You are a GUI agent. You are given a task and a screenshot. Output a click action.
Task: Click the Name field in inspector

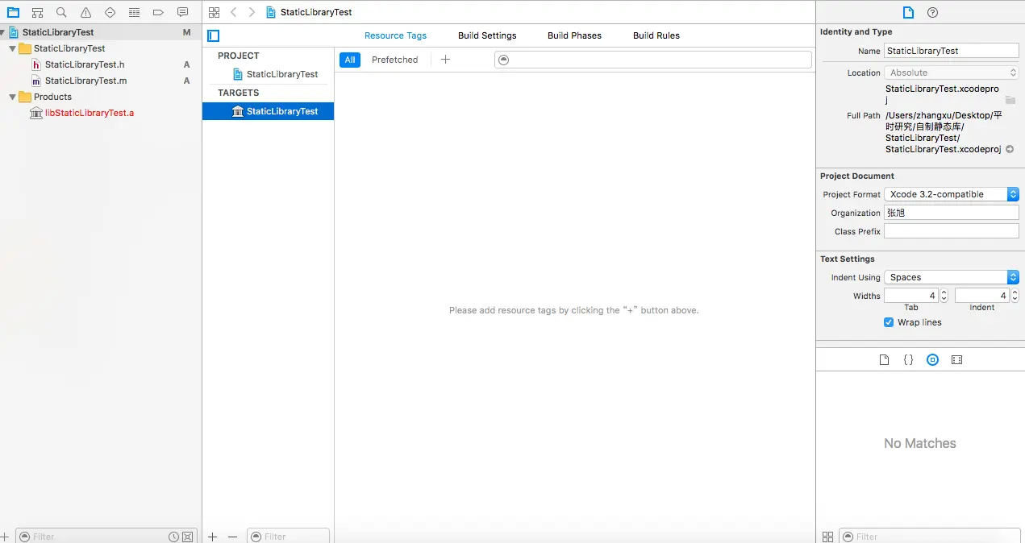[952, 51]
